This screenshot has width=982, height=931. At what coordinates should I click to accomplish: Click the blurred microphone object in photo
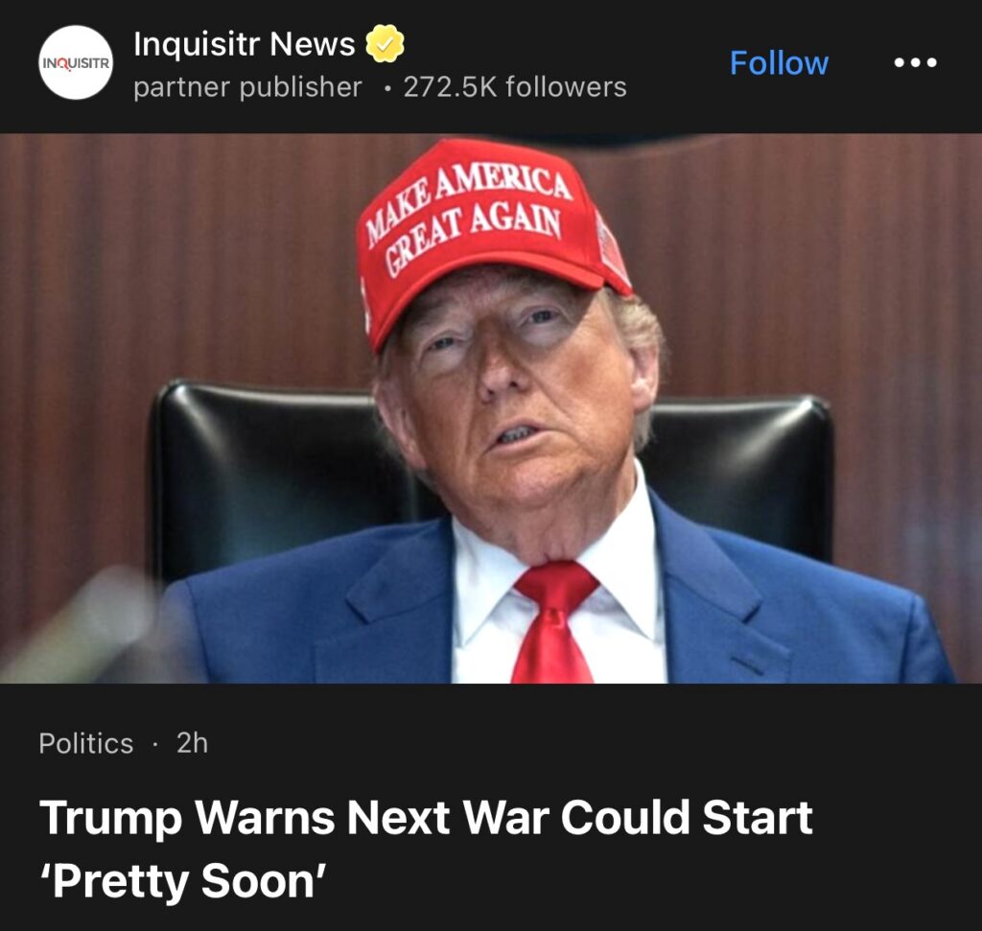82,626
